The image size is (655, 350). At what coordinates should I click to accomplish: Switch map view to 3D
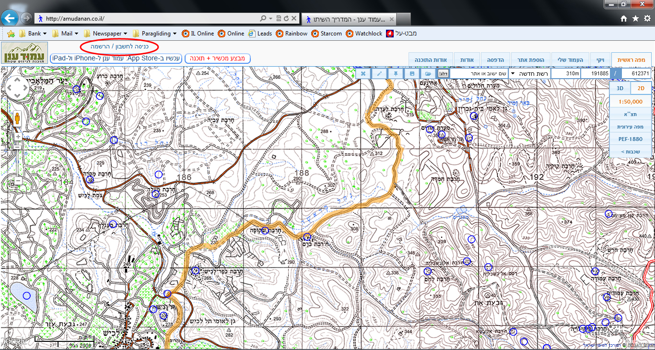[x=620, y=88]
